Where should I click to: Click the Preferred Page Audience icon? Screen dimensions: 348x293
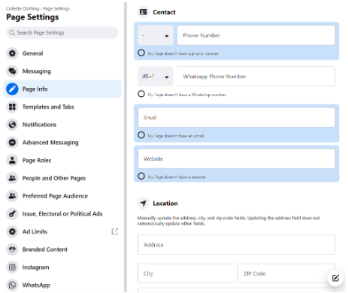click(12, 196)
